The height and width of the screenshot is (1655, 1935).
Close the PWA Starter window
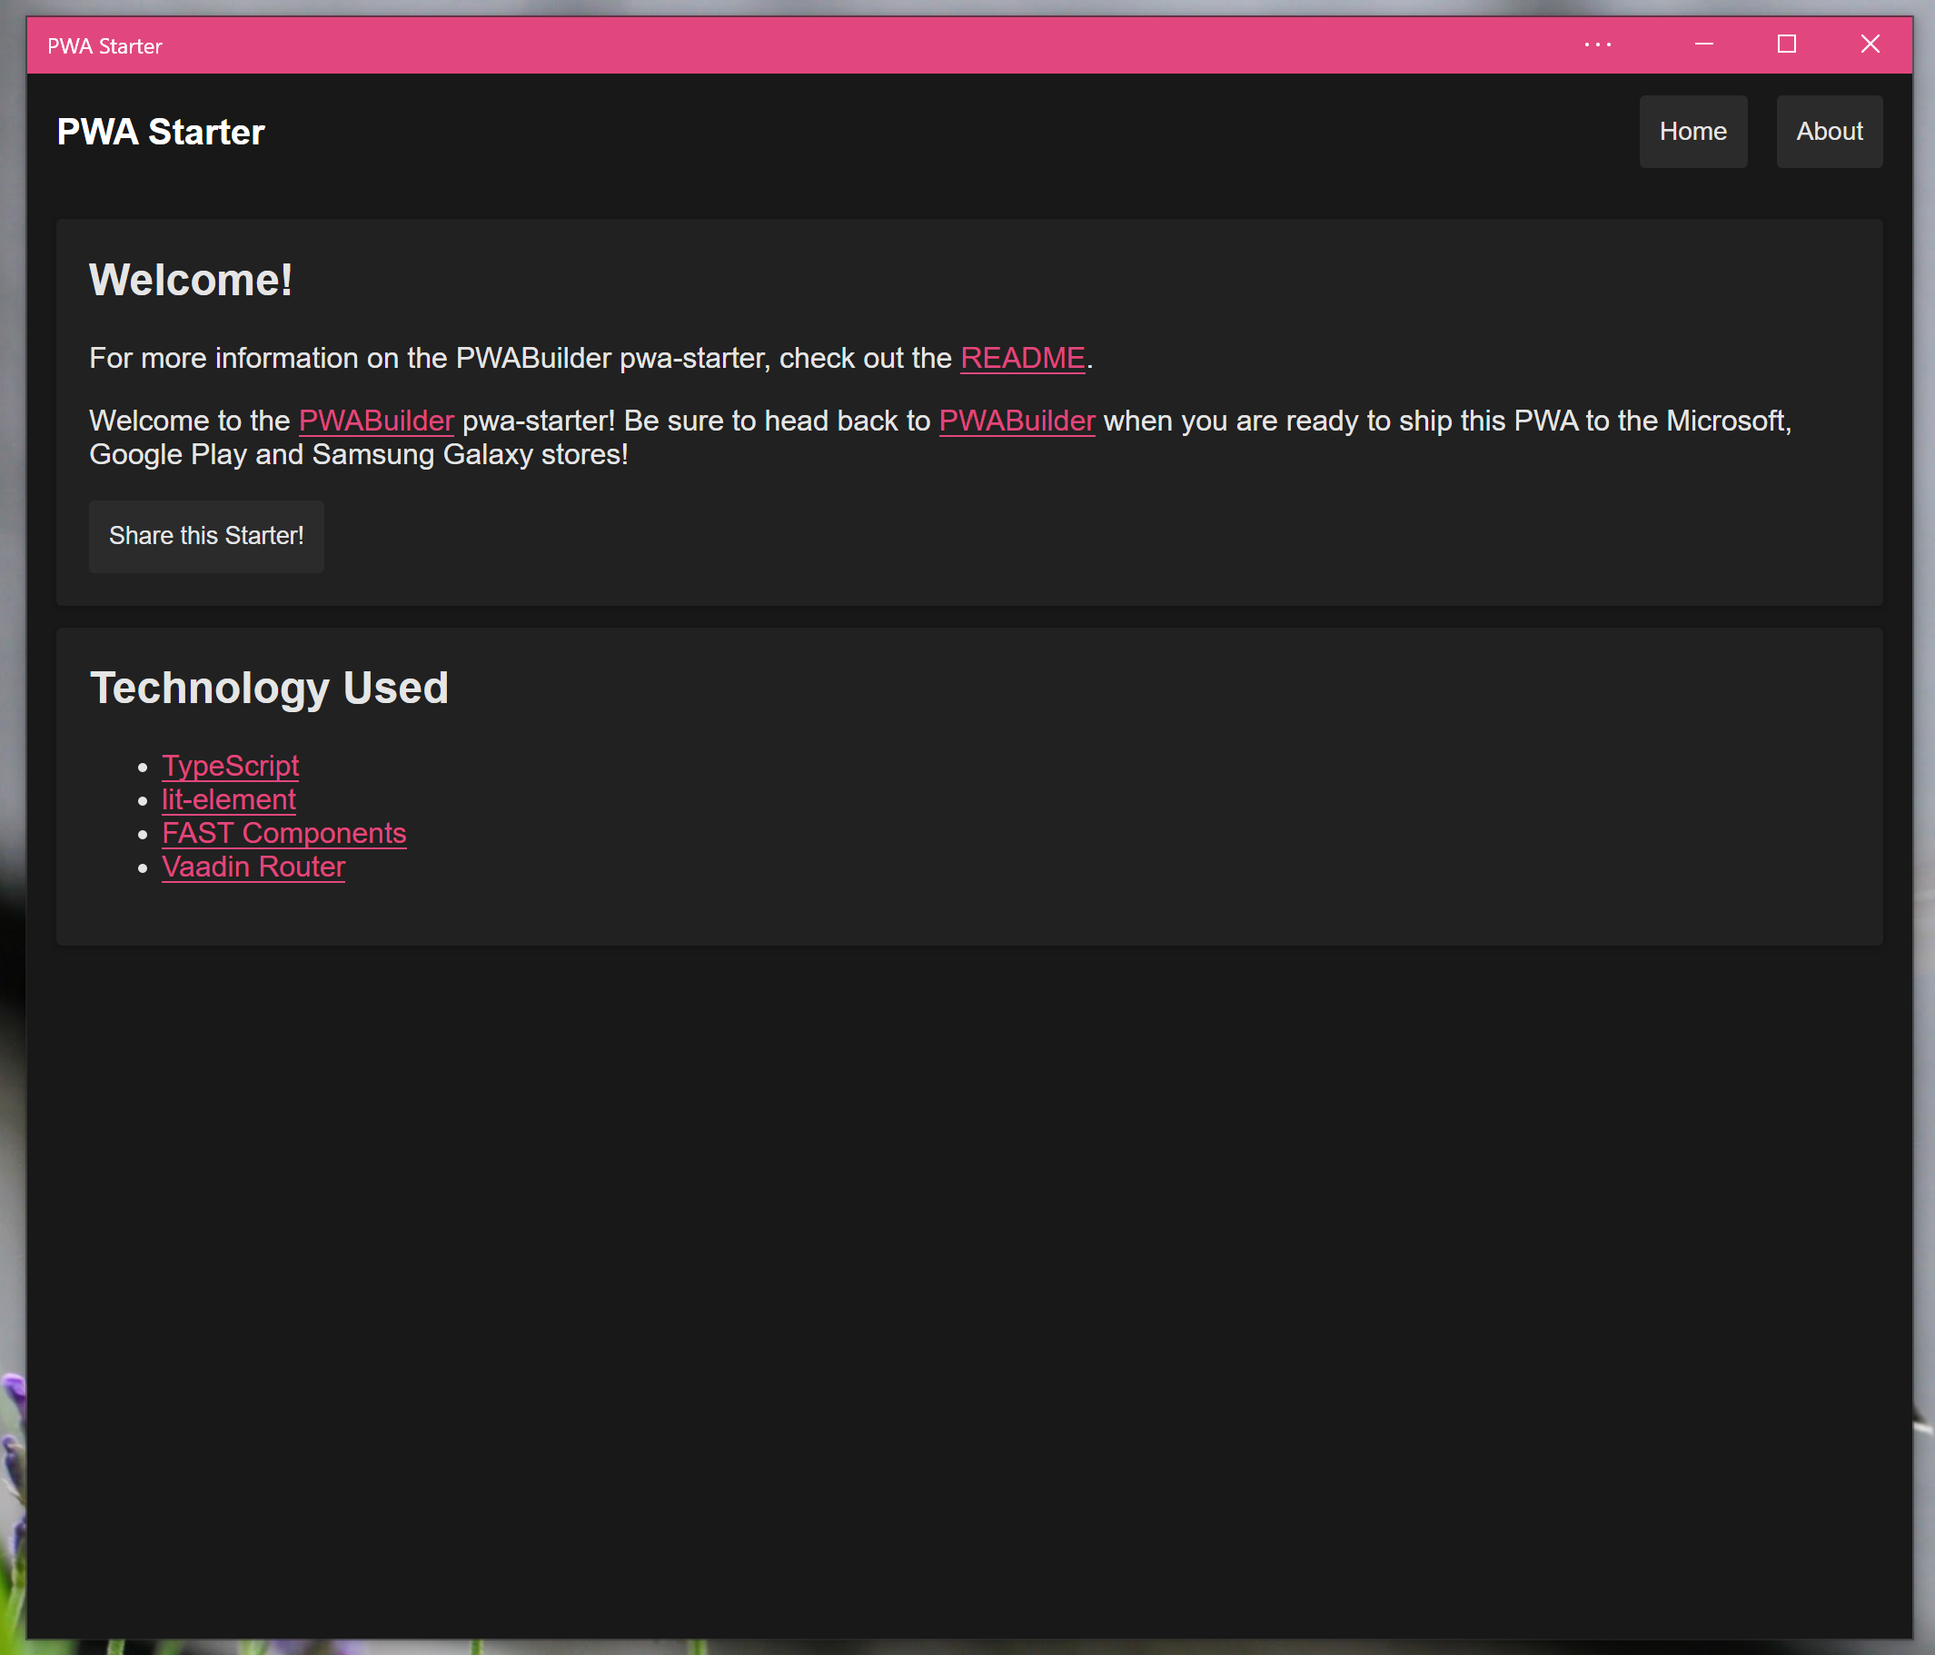1870,45
